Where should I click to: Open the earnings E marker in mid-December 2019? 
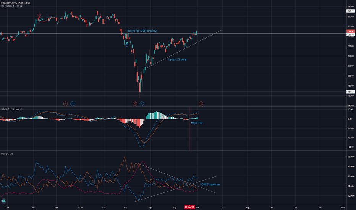click(x=65, y=103)
